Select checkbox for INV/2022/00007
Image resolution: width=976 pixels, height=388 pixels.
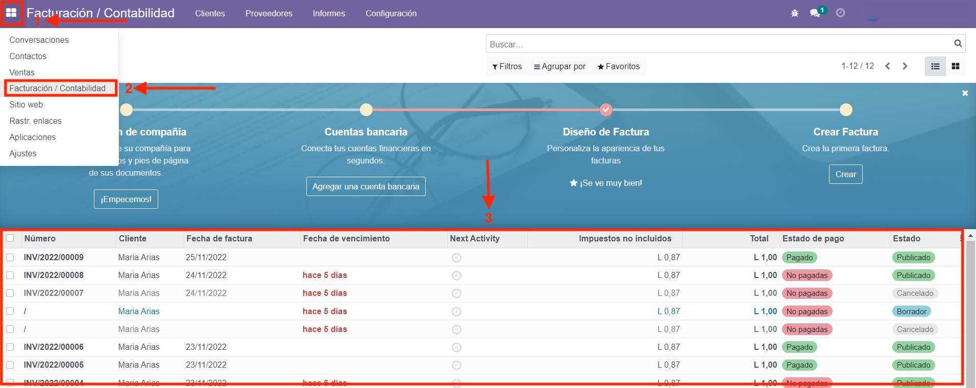[x=10, y=293]
